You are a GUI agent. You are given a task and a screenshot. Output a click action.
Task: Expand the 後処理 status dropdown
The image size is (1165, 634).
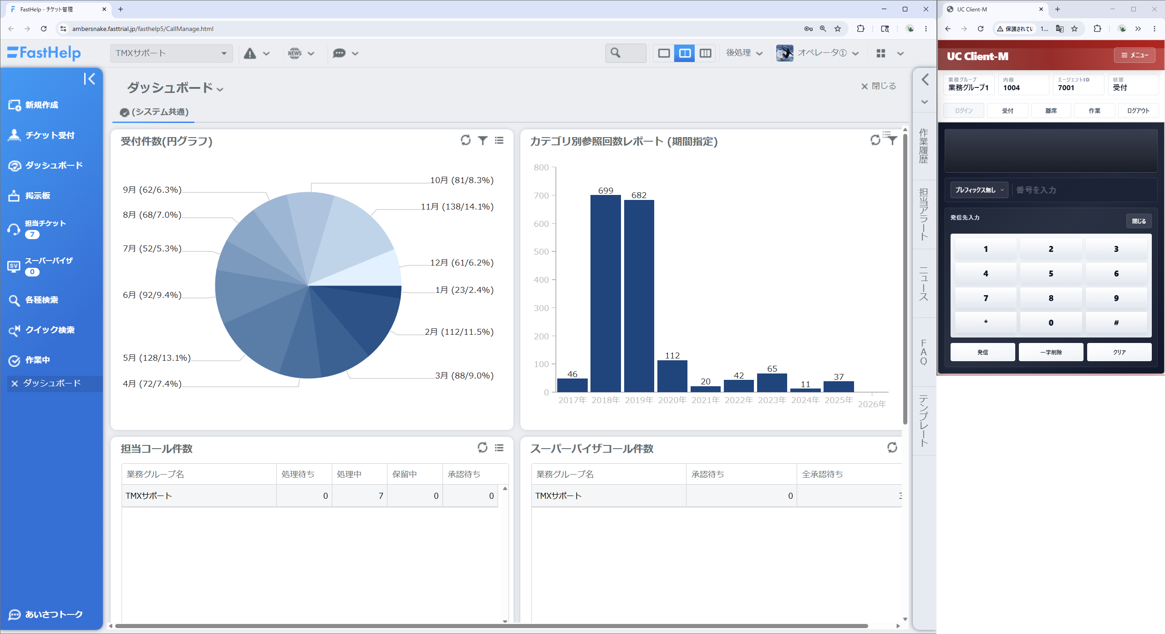pos(744,53)
